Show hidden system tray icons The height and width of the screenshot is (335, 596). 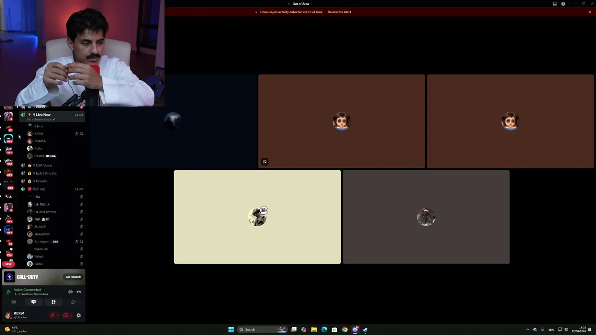528,329
